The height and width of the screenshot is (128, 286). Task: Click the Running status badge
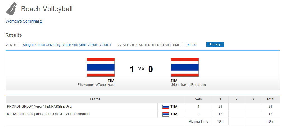coord(215,45)
